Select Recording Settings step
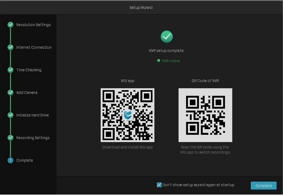This screenshot has width=283, height=196. click(33, 138)
